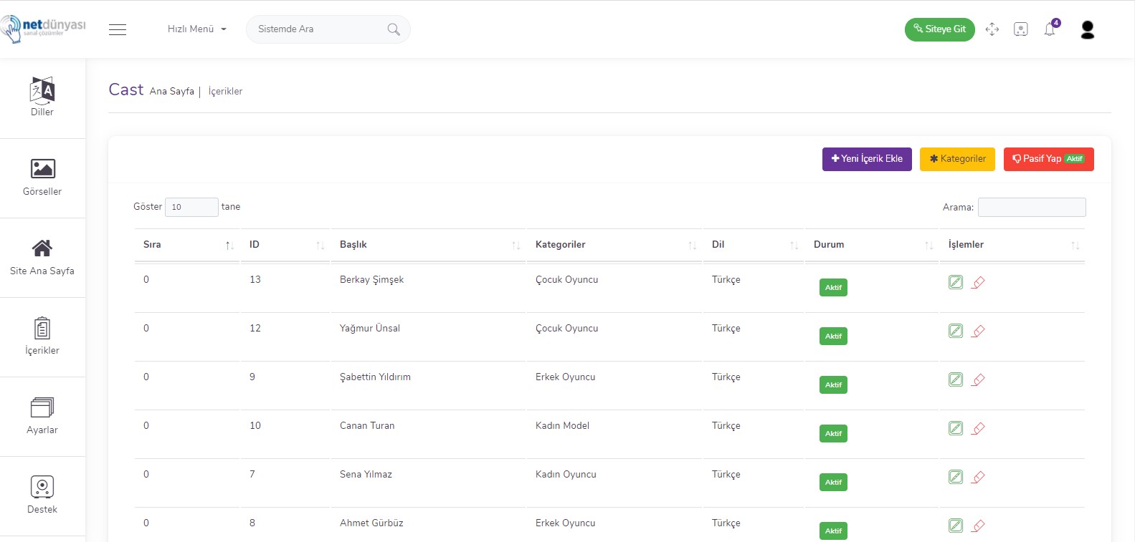The width and height of the screenshot is (1135, 542).
Task: Toggle Aktif status for Şabettin Yıldırım
Action: point(833,384)
